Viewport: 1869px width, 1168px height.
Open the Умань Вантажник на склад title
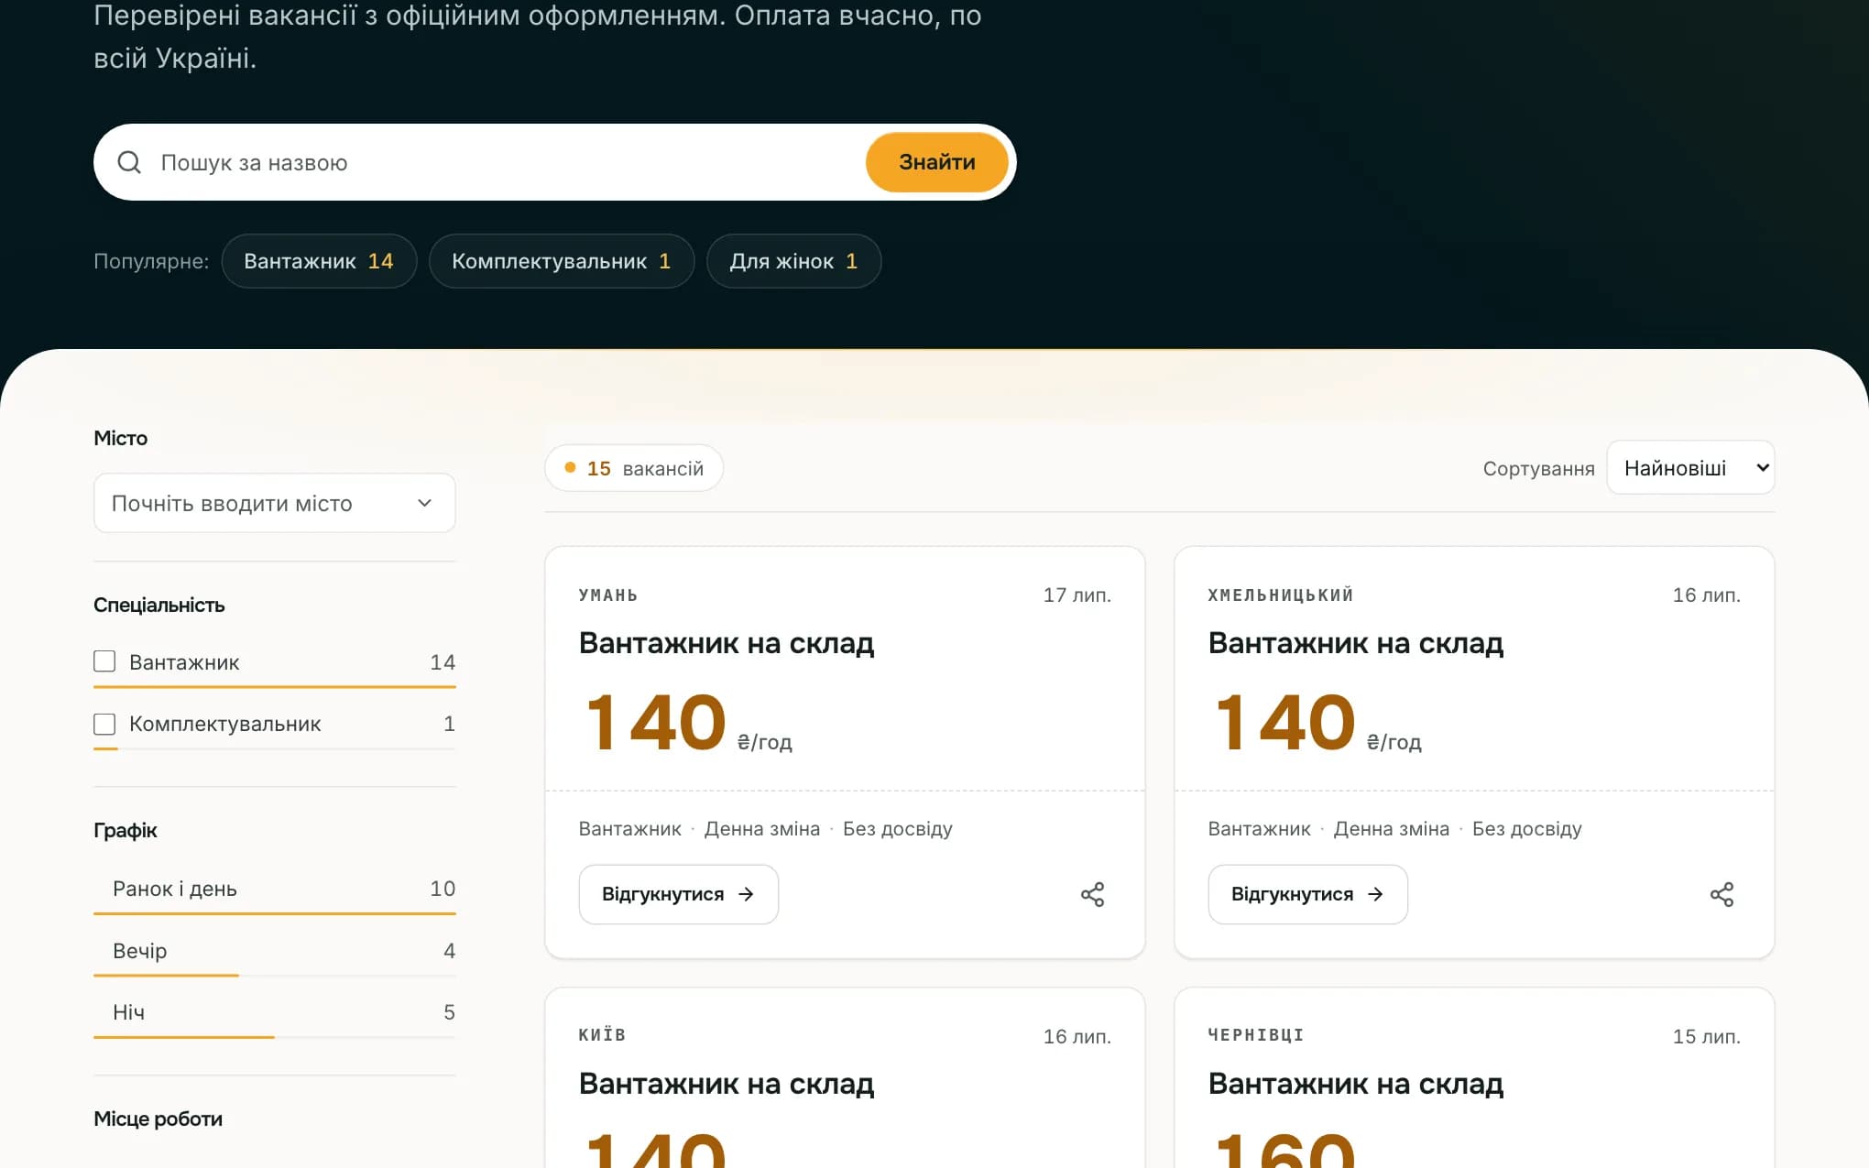[727, 643]
